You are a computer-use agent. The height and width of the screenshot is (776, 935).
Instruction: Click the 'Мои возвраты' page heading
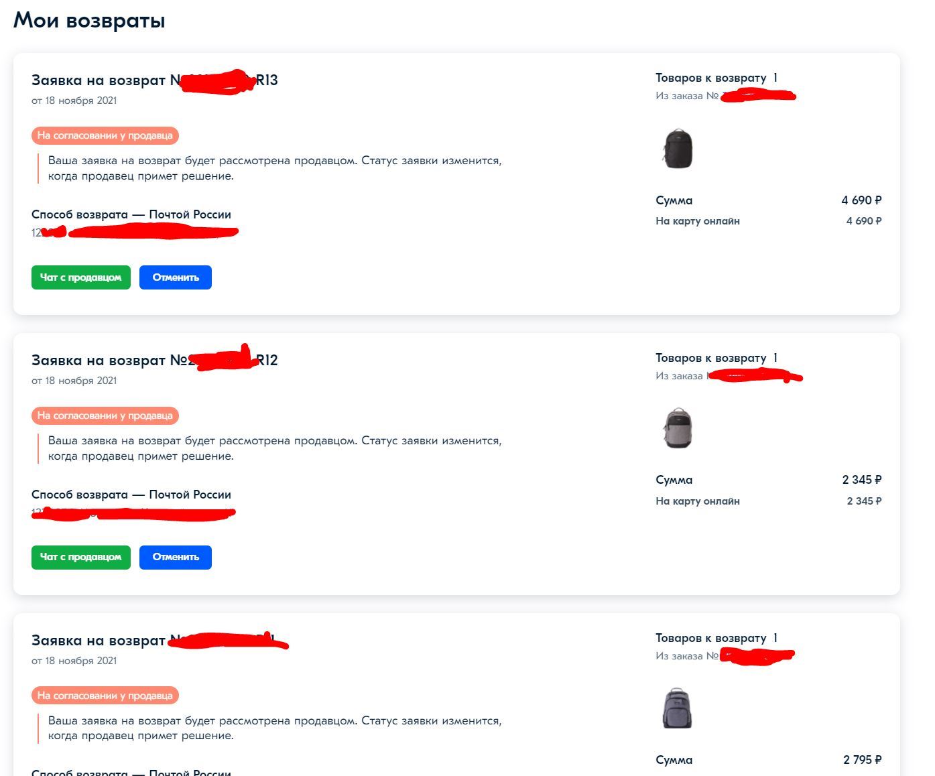[x=89, y=20]
